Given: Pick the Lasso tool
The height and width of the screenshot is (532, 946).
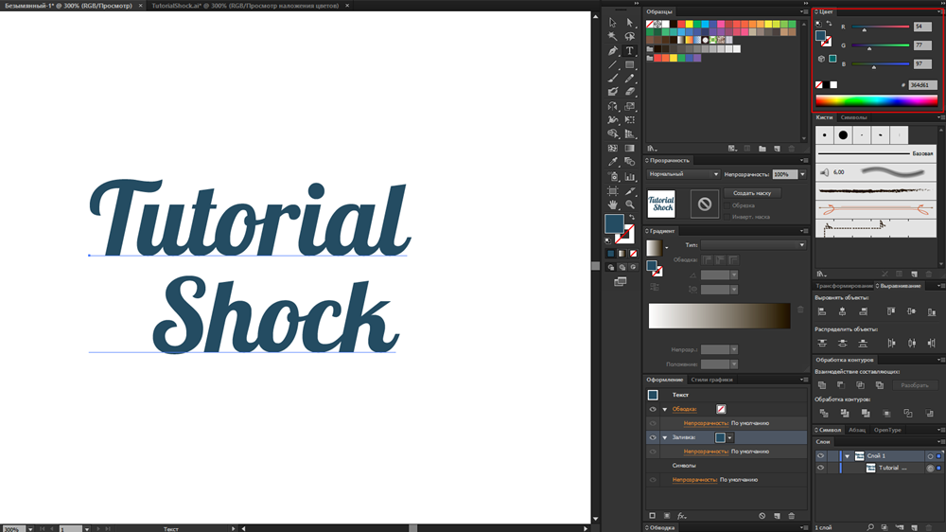Looking at the screenshot, I should [x=629, y=36].
